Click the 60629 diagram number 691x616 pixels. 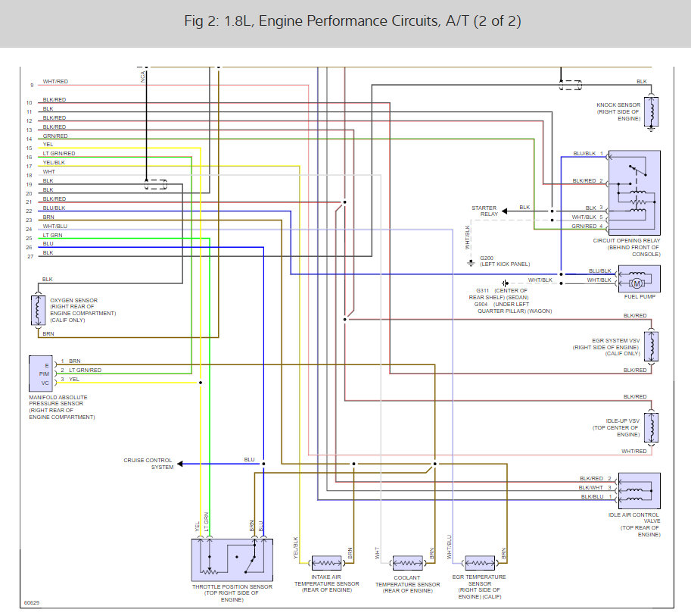coord(32,603)
